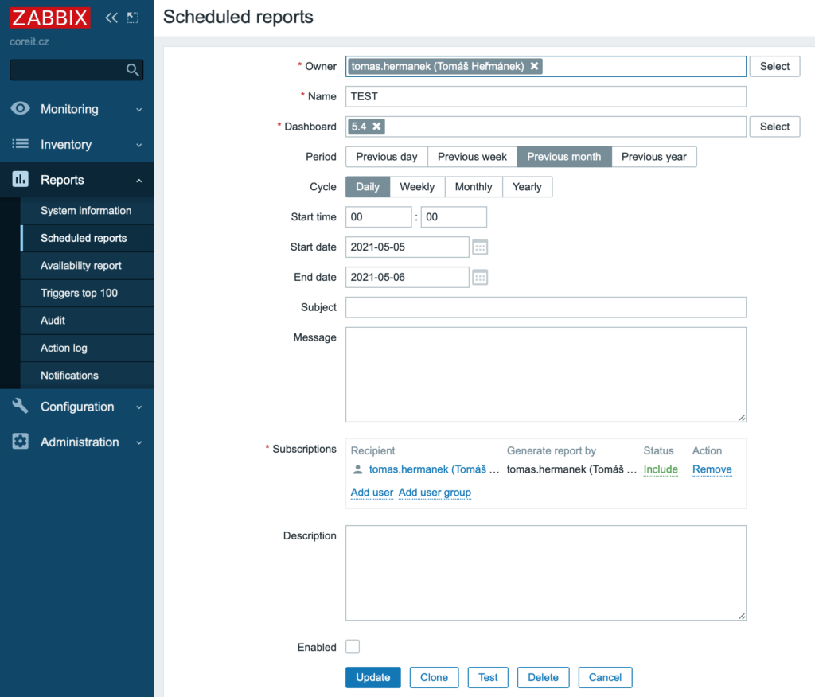Click the Subject input field
The image size is (815, 697).
pos(546,307)
